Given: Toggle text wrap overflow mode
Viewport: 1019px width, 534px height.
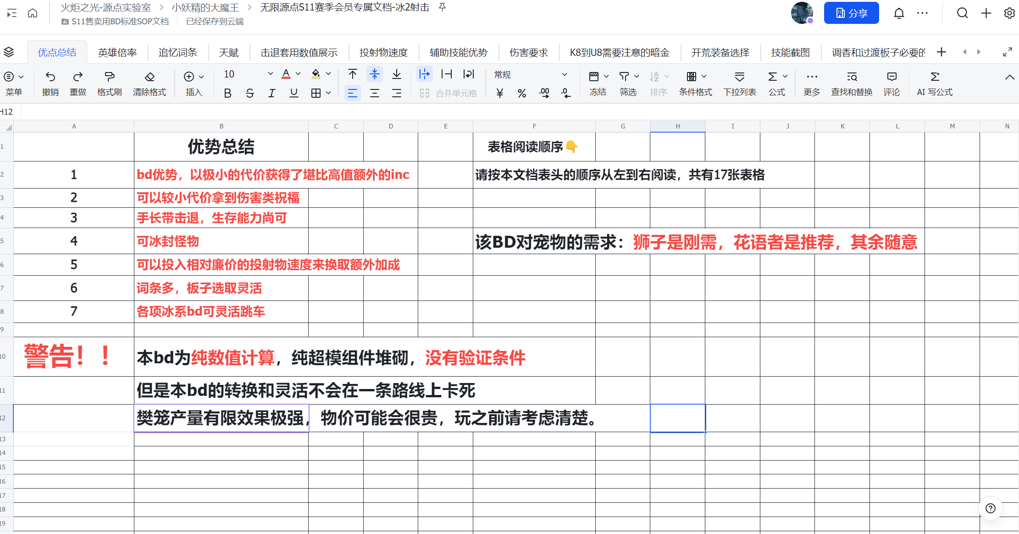Looking at the screenshot, I should coord(424,74).
